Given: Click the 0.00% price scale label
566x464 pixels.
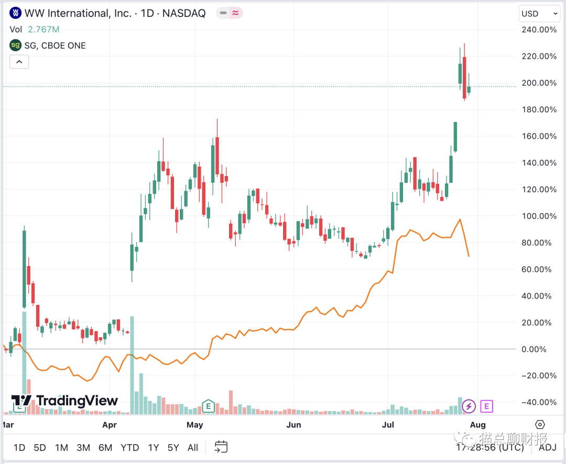Looking at the screenshot, I should click(534, 349).
